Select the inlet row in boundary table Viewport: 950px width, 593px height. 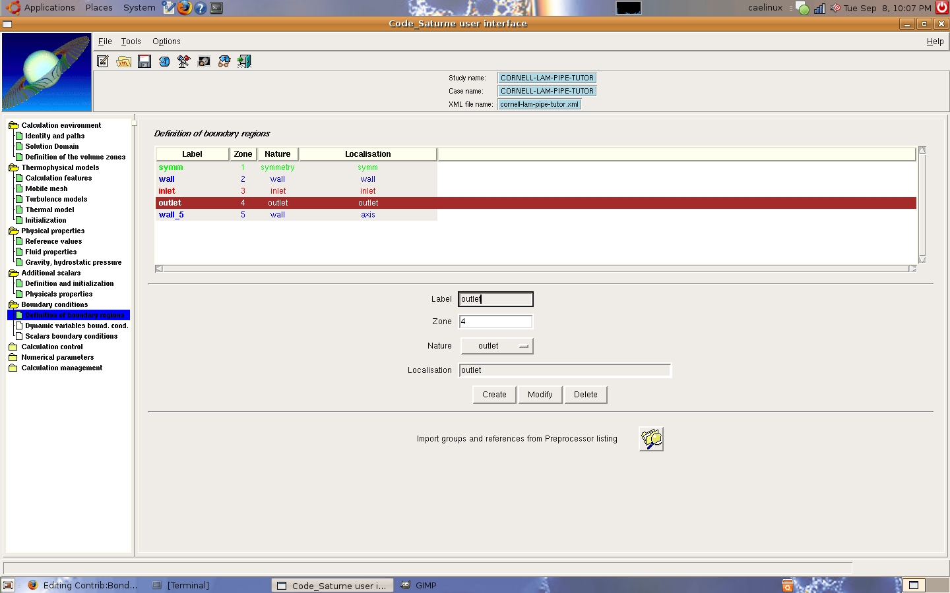click(296, 191)
